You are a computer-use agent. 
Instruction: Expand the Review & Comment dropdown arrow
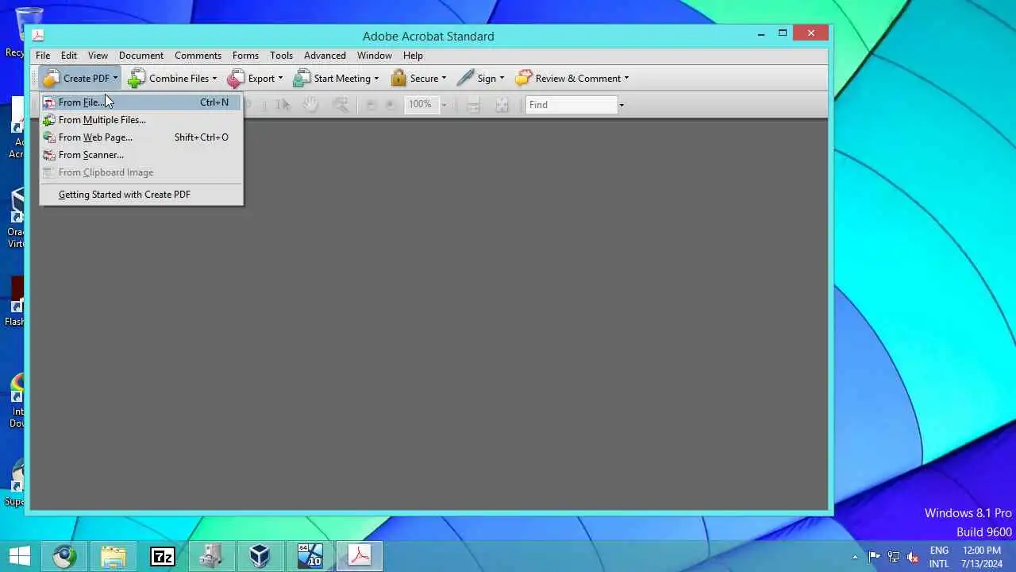[626, 79]
